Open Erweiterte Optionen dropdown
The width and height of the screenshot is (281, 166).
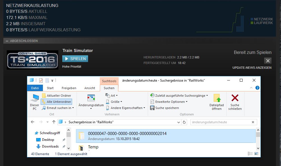(169, 102)
